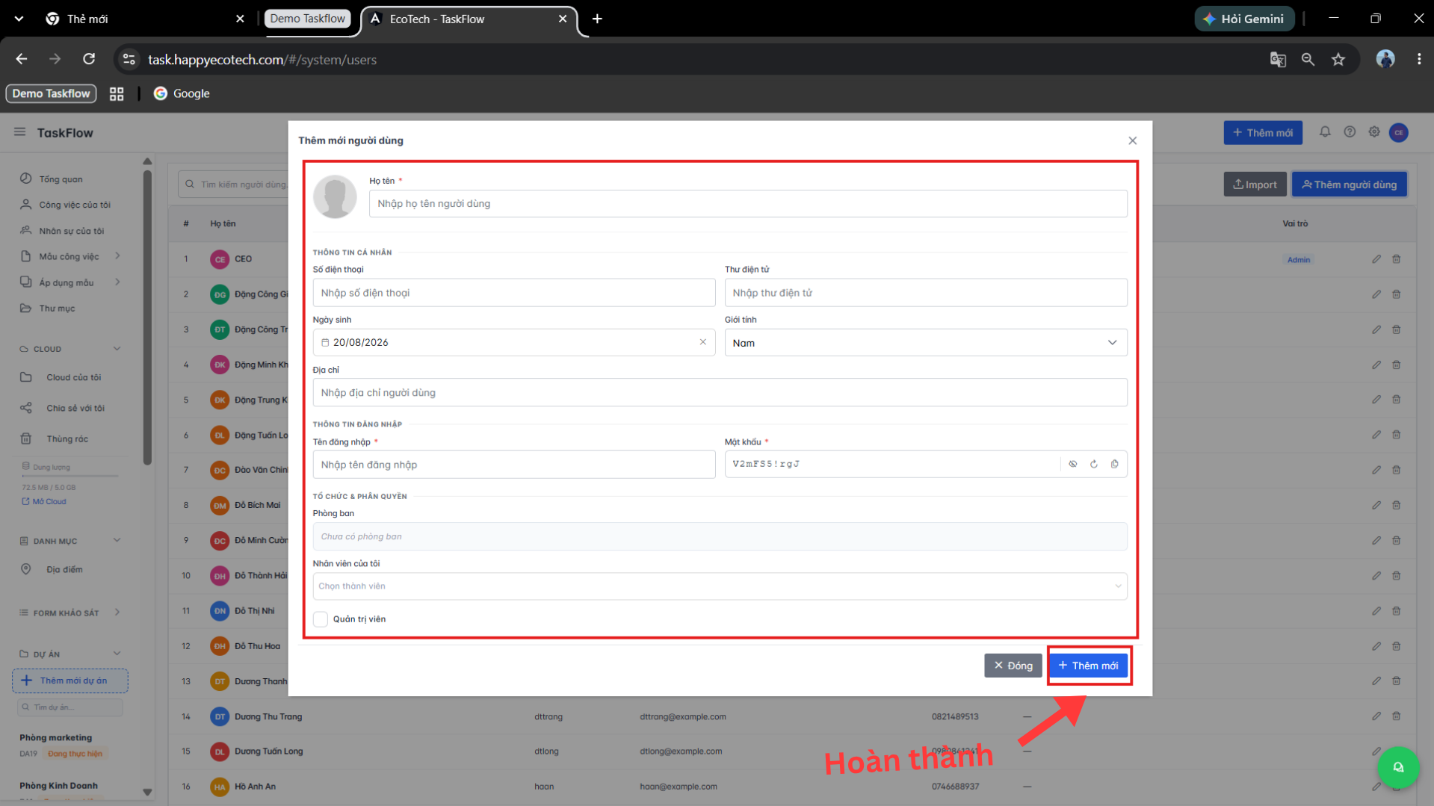Image resolution: width=1434 pixels, height=806 pixels.
Task: Open a new browser tab
Action: (x=597, y=19)
